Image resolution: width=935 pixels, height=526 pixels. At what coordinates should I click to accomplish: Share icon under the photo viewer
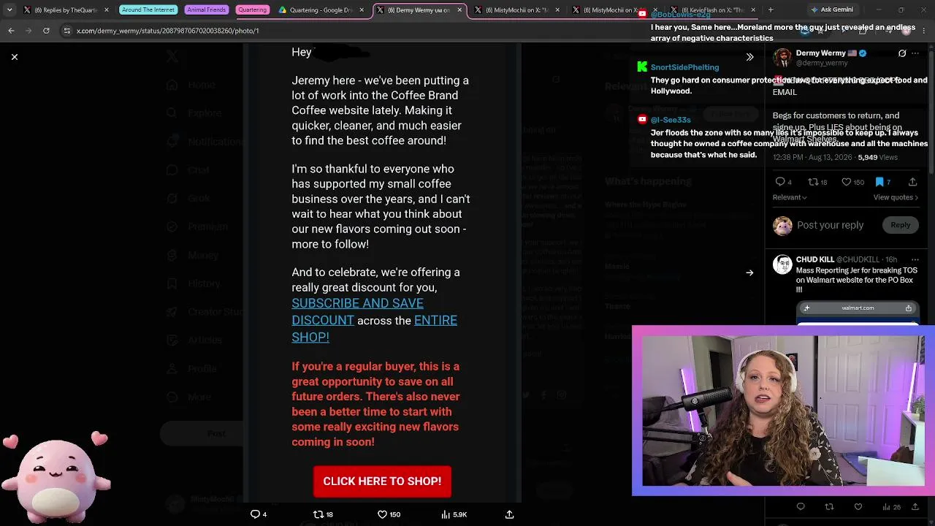point(509,514)
